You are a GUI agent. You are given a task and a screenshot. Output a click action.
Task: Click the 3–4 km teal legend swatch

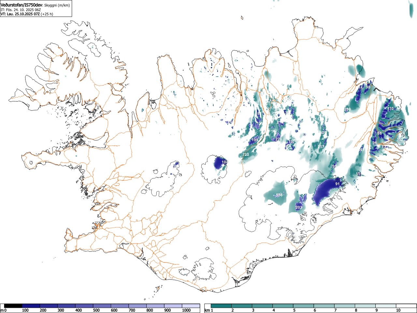[x=263, y=306]
